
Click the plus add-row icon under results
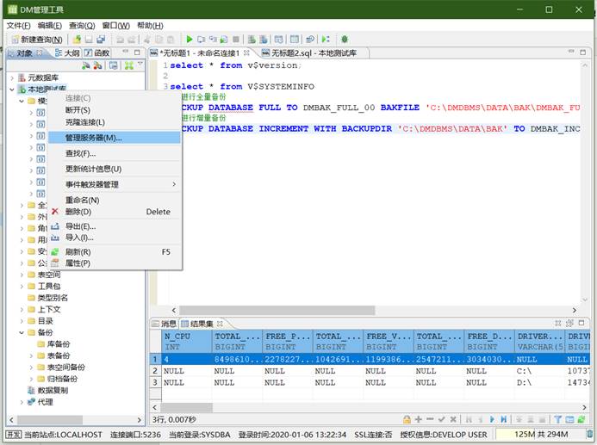[419, 419]
